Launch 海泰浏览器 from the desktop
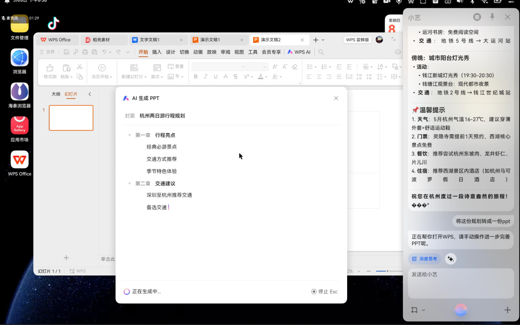The image size is (520, 325). [x=20, y=91]
